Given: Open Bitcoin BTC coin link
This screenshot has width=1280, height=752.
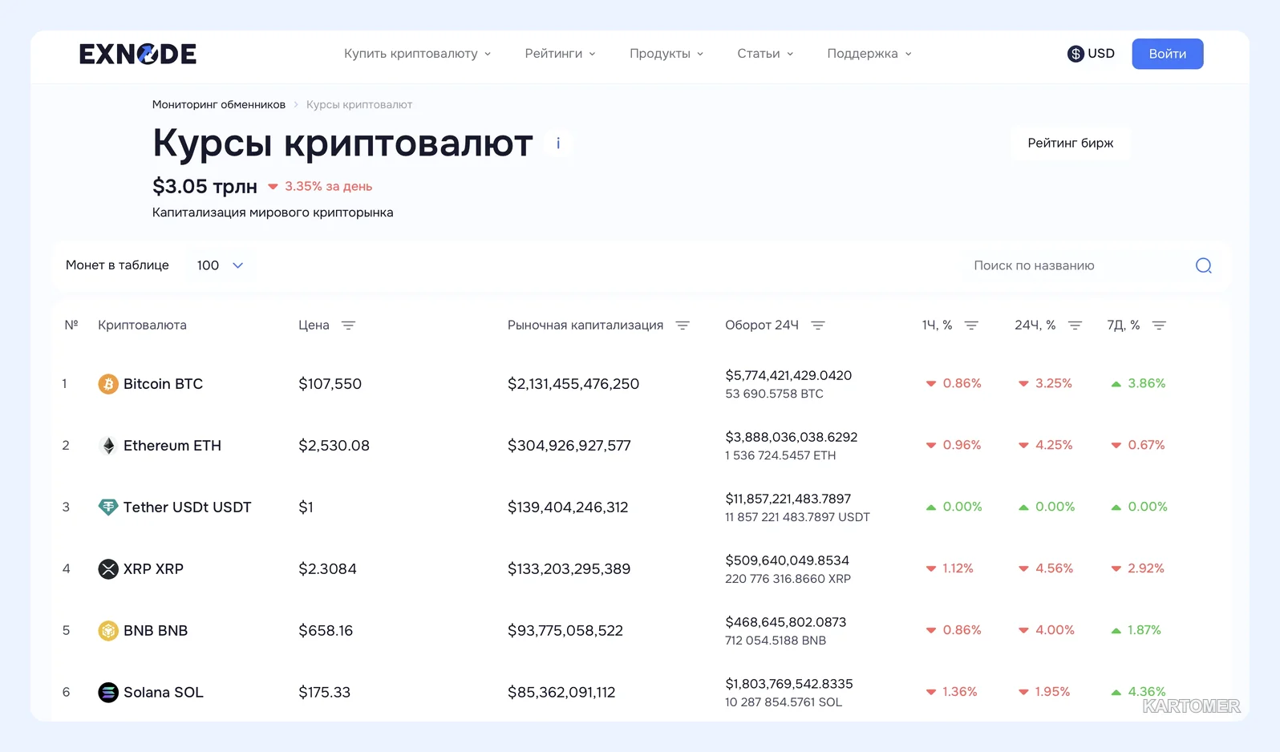Looking at the screenshot, I should 163,384.
